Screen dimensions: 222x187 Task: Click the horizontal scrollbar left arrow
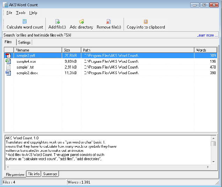[x=8, y=167]
